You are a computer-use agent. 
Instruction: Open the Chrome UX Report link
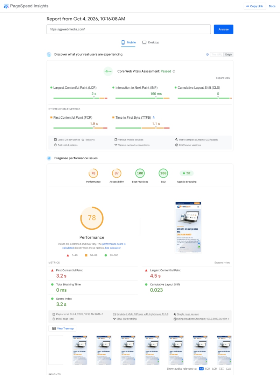coord(206,140)
